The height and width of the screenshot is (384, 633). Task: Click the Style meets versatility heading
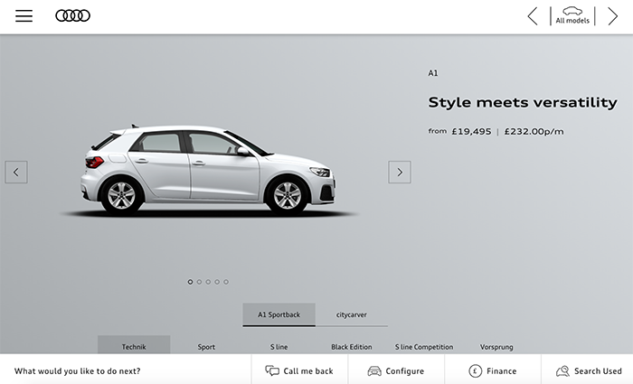click(523, 102)
